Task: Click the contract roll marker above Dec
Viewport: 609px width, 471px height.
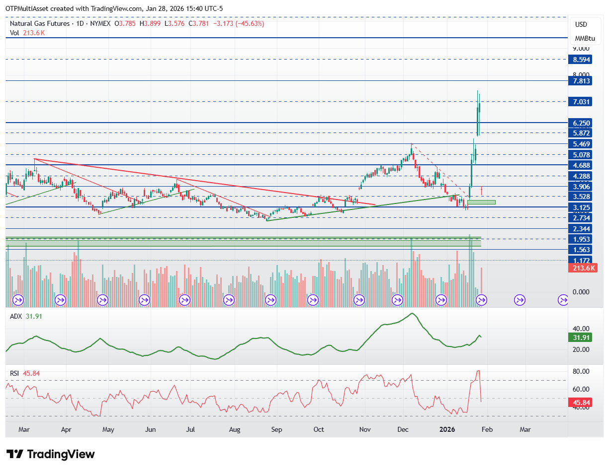Action: click(397, 300)
